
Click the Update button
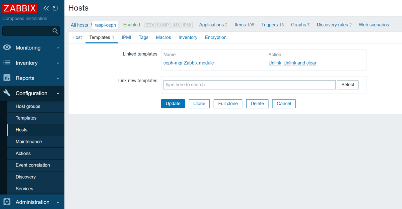pyautogui.click(x=173, y=104)
